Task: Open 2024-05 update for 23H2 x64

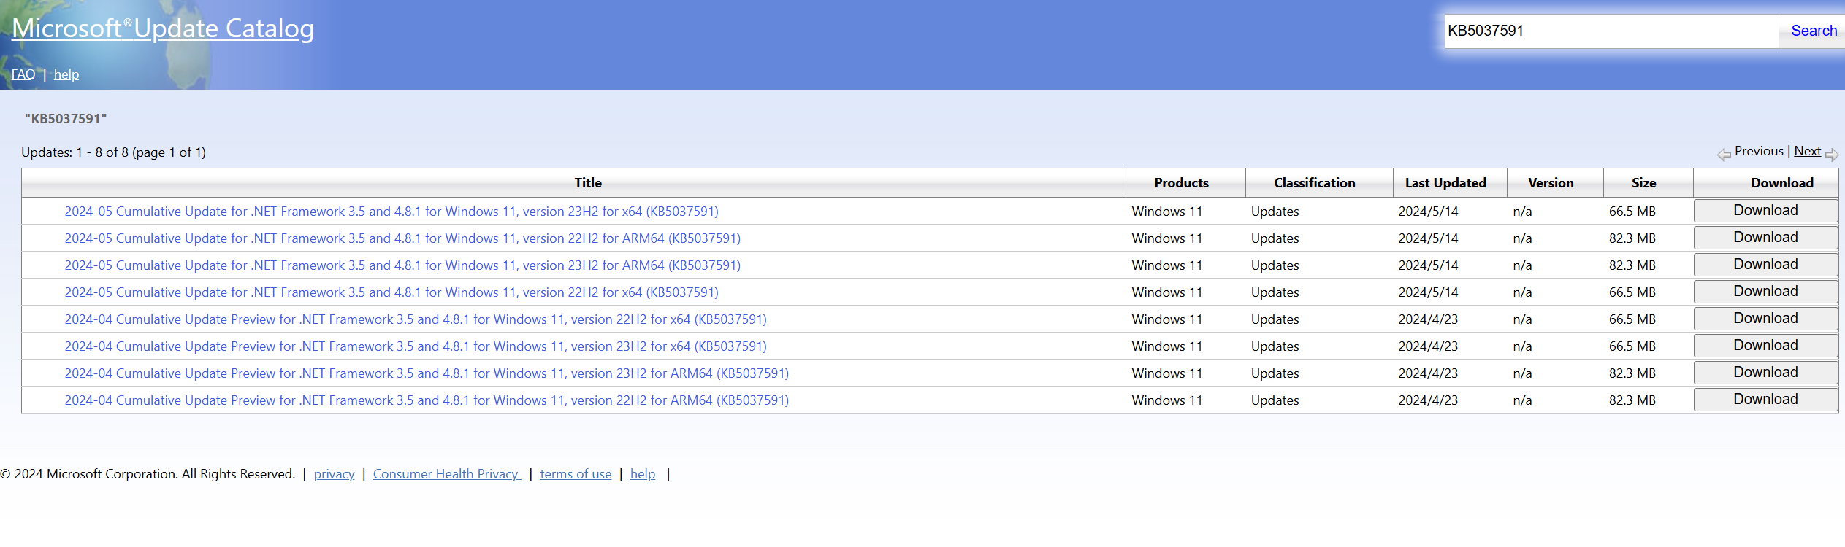Action: [391, 212]
